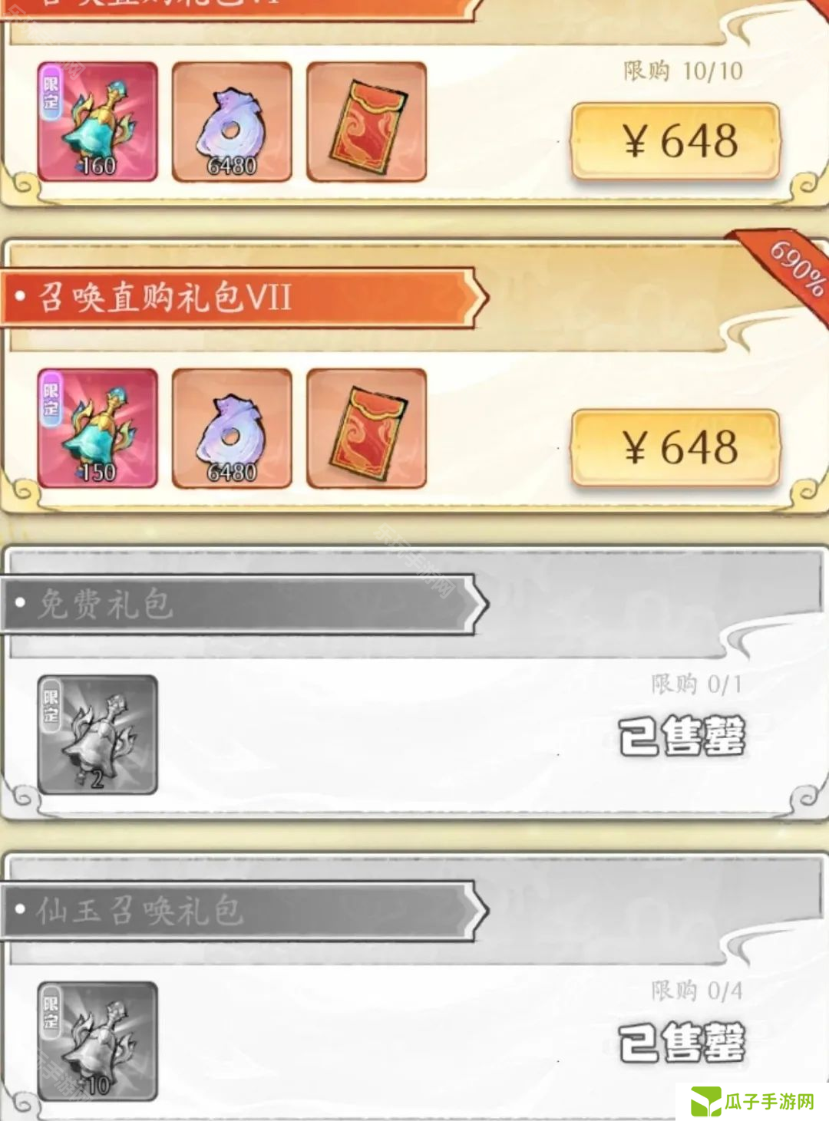Tap the 限购 0/1 limit text
Viewport: 829px width, 1121px height.
pyautogui.click(x=697, y=684)
